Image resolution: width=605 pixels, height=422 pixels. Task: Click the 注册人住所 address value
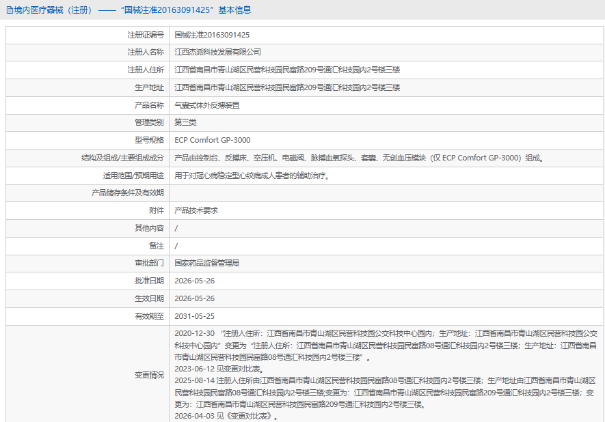point(287,70)
